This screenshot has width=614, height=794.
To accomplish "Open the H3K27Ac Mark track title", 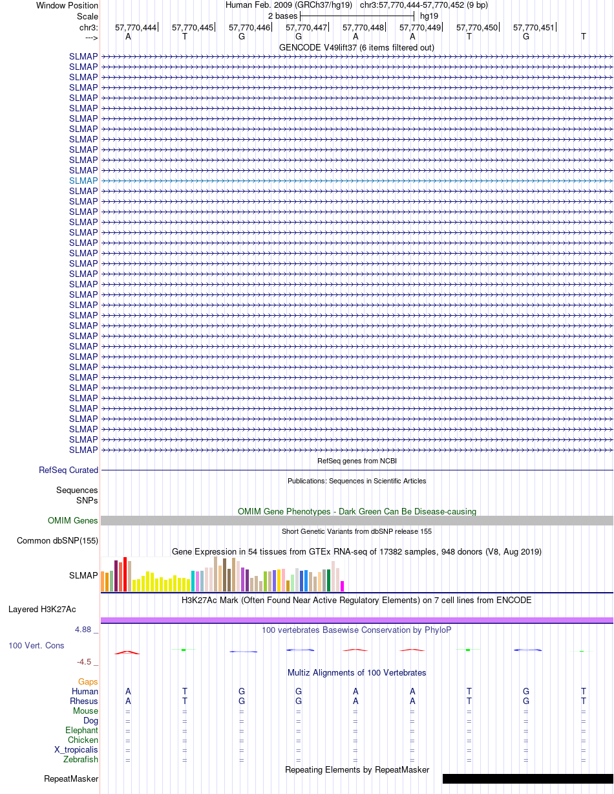I will pos(357,600).
